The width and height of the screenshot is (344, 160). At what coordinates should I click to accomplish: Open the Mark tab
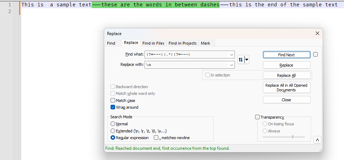click(205, 43)
